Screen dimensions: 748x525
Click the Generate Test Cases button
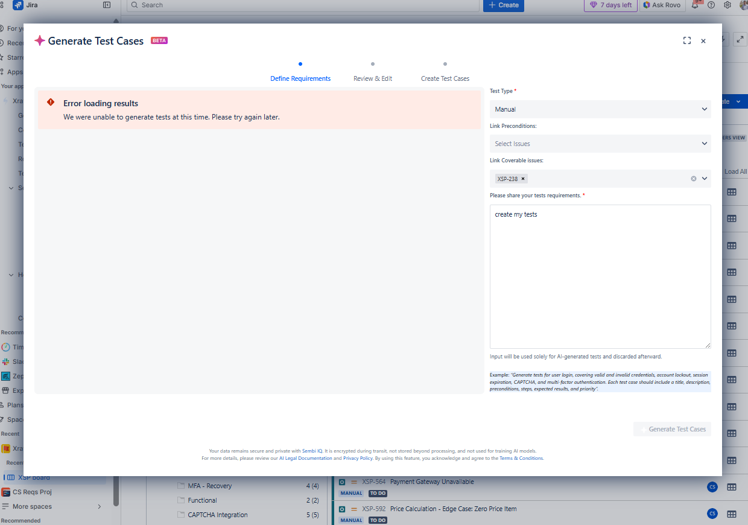[672, 429]
